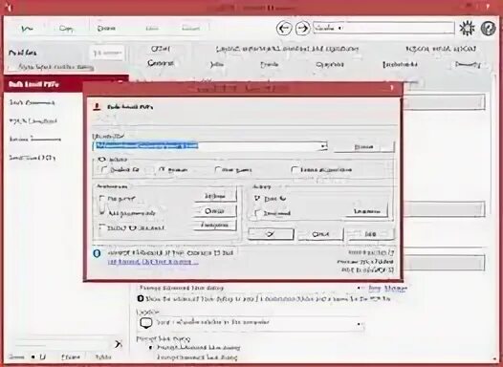Follow the blue link at right below the dialog
Image resolution: width=503 pixels, height=367 pixels.
[387, 289]
